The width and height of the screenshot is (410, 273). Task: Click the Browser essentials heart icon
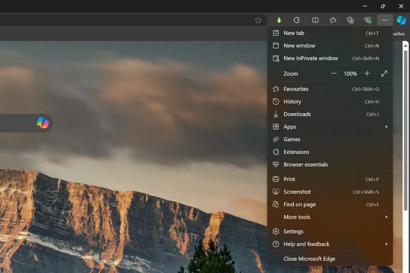point(368,20)
